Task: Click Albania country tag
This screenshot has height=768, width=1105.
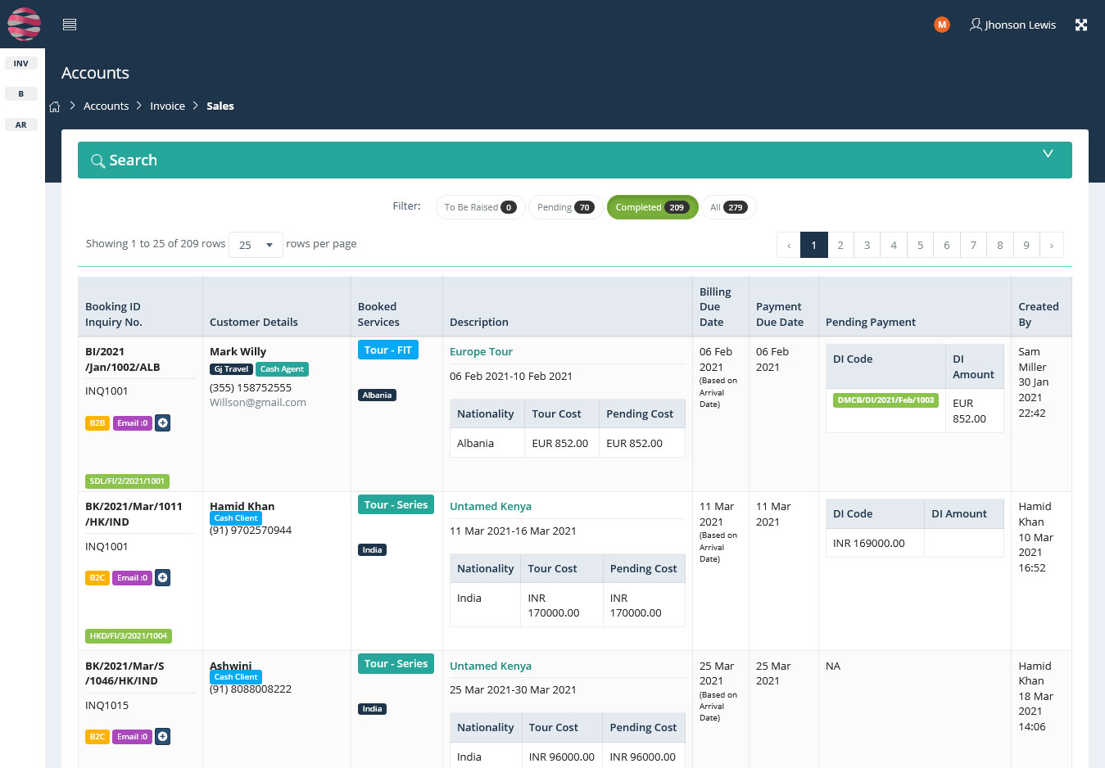Action: pyautogui.click(x=377, y=395)
